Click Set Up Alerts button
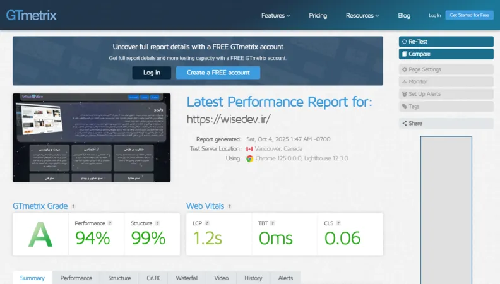Viewport: 500px width, 284px height. (446, 94)
